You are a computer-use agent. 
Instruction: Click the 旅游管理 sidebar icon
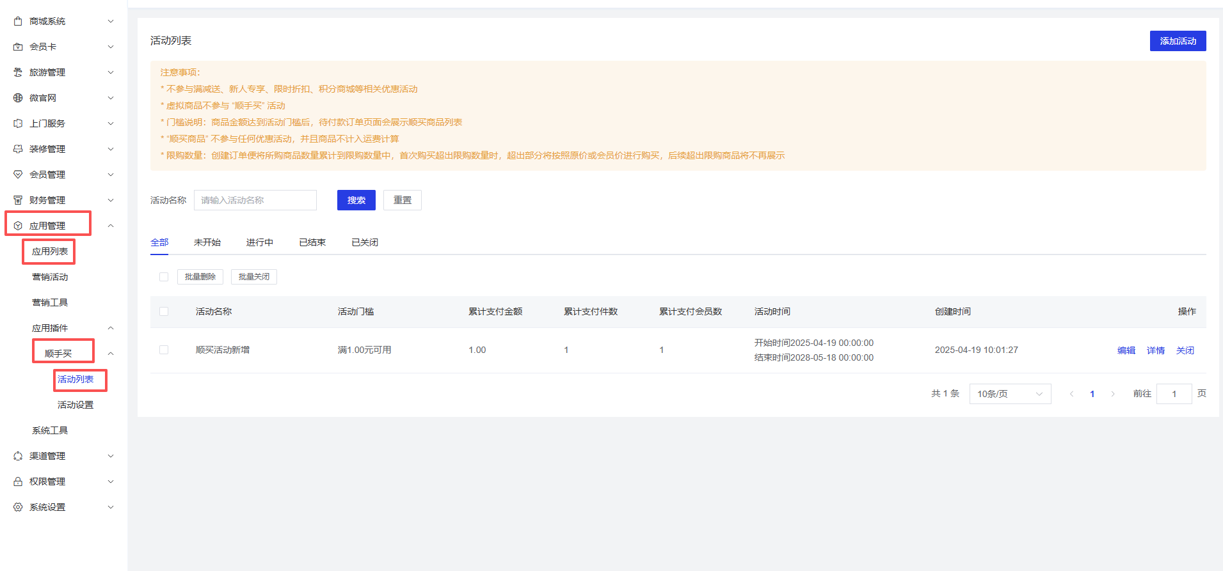coord(18,72)
